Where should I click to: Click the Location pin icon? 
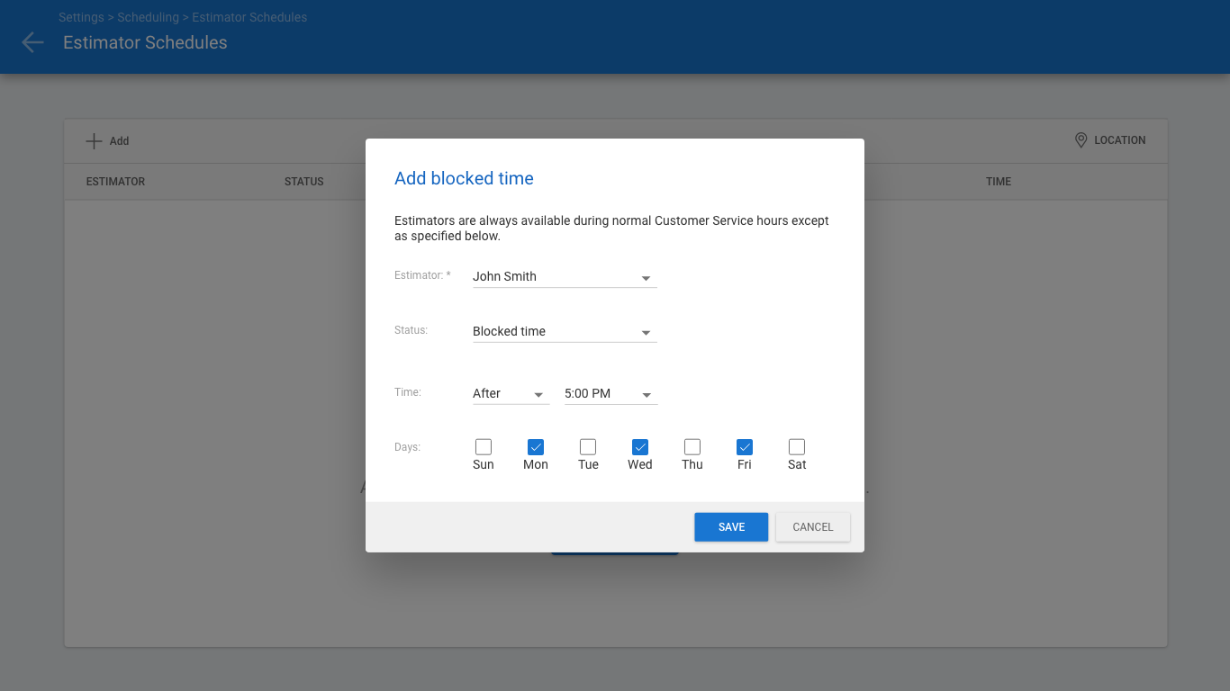tap(1081, 140)
